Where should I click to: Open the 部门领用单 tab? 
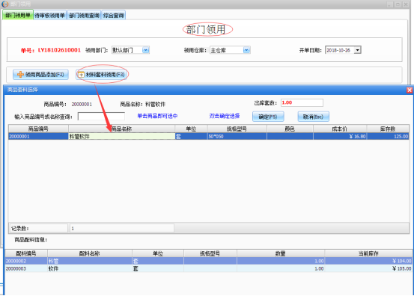tap(18, 15)
